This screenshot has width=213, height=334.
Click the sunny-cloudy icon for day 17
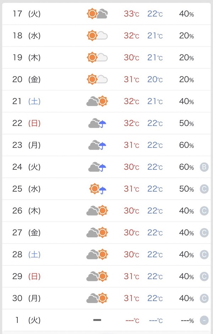[x=97, y=14]
